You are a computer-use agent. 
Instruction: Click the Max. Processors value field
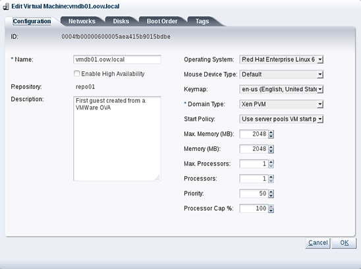[x=254, y=164]
